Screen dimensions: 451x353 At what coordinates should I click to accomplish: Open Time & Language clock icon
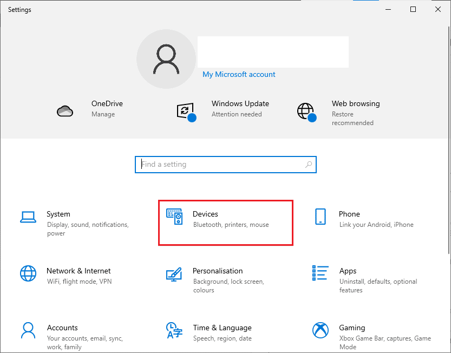click(x=174, y=330)
